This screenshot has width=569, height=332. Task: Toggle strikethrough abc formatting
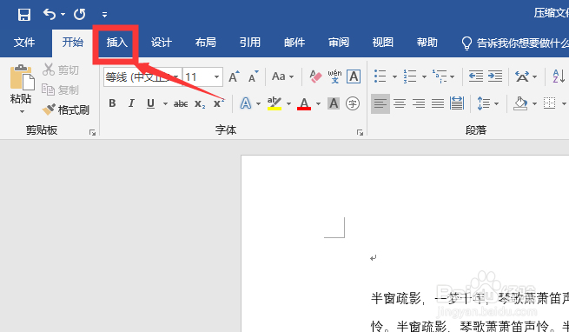[x=181, y=104]
